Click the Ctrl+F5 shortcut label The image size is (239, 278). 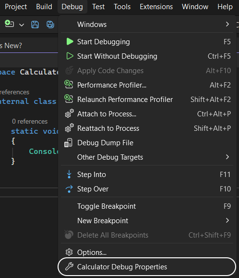click(x=219, y=56)
